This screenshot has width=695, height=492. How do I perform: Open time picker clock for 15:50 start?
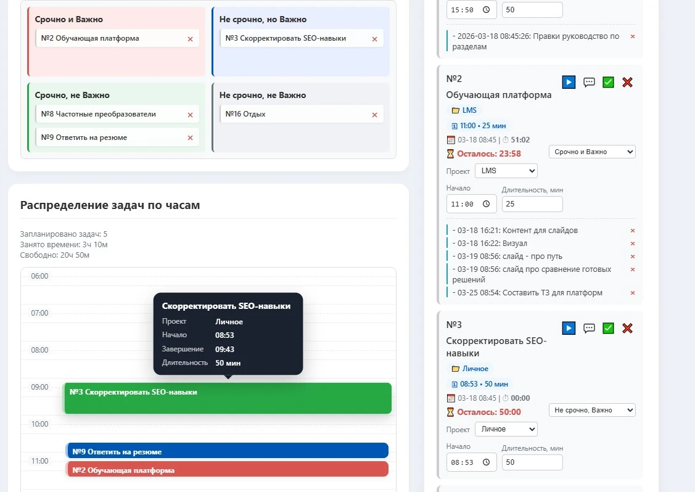(486, 10)
